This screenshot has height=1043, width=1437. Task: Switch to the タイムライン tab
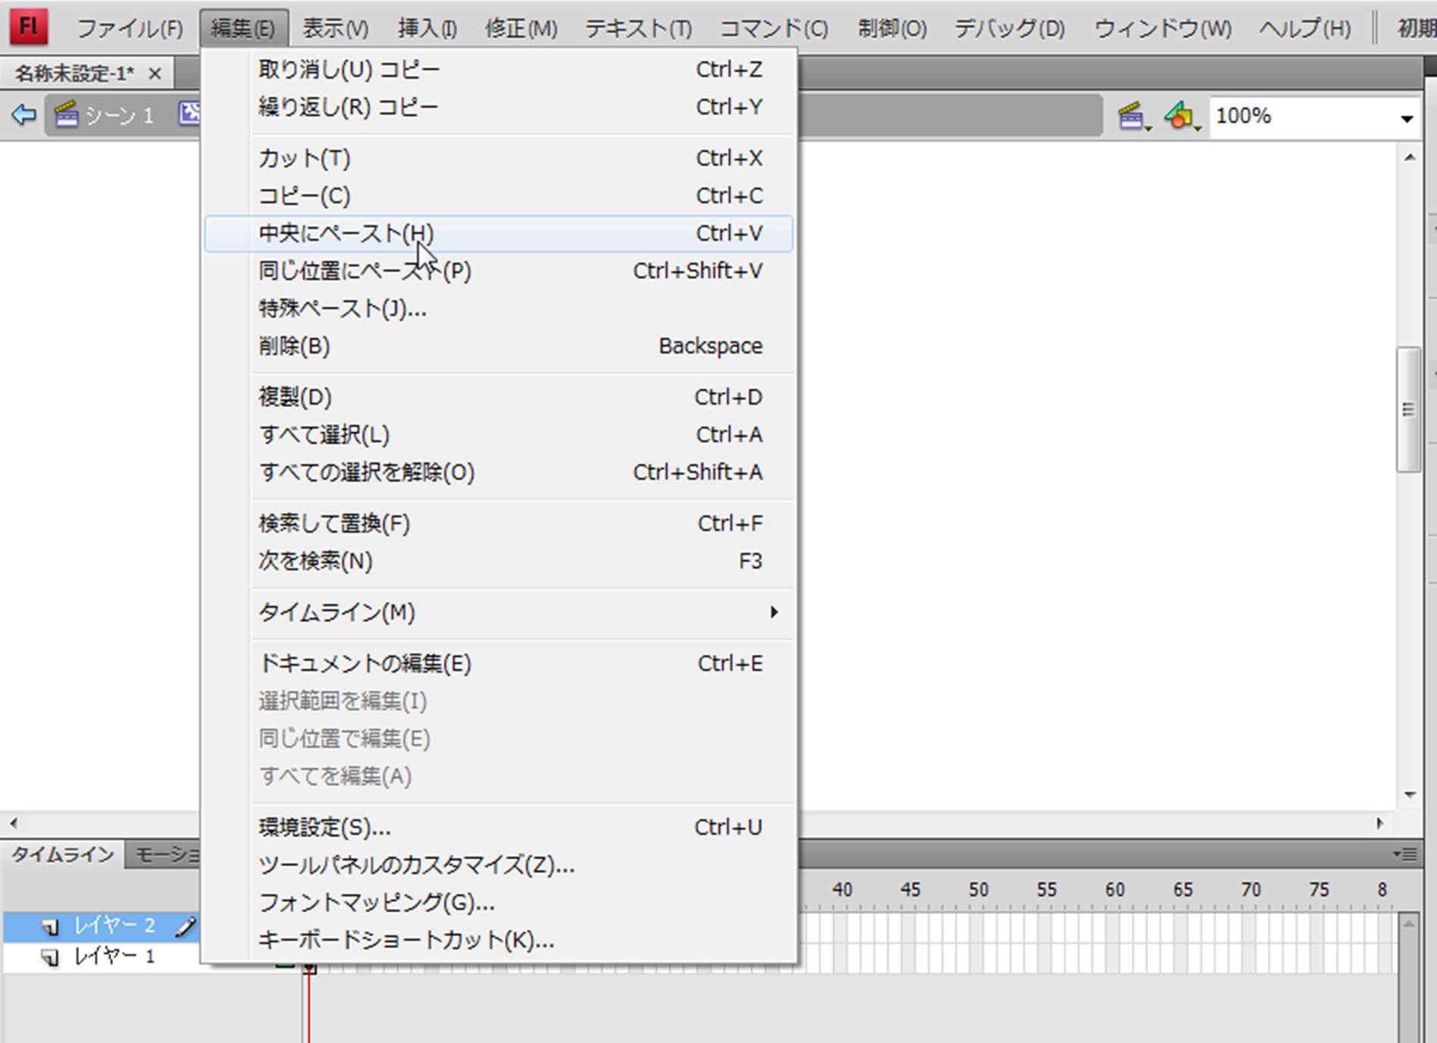point(62,855)
